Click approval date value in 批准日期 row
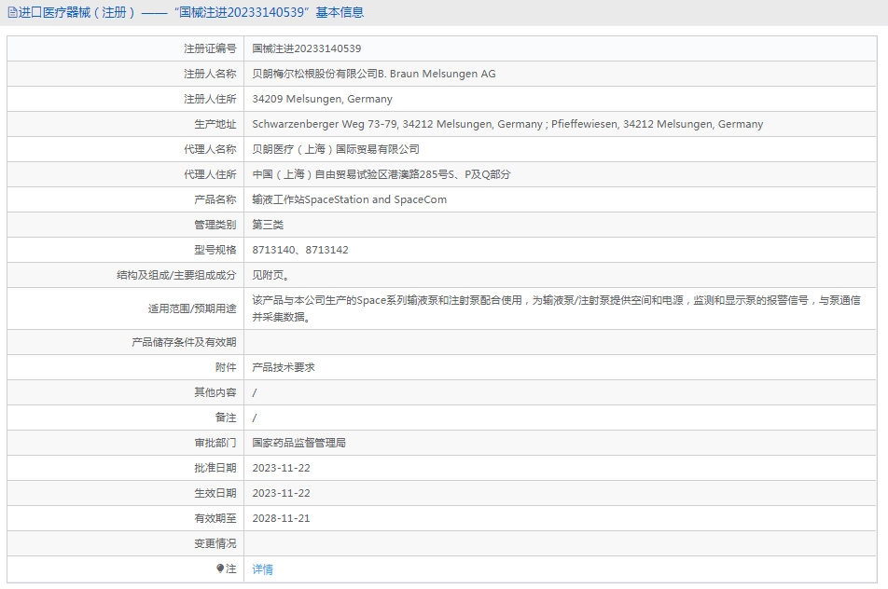This screenshot has height=589, width=888. coord(282,468)
